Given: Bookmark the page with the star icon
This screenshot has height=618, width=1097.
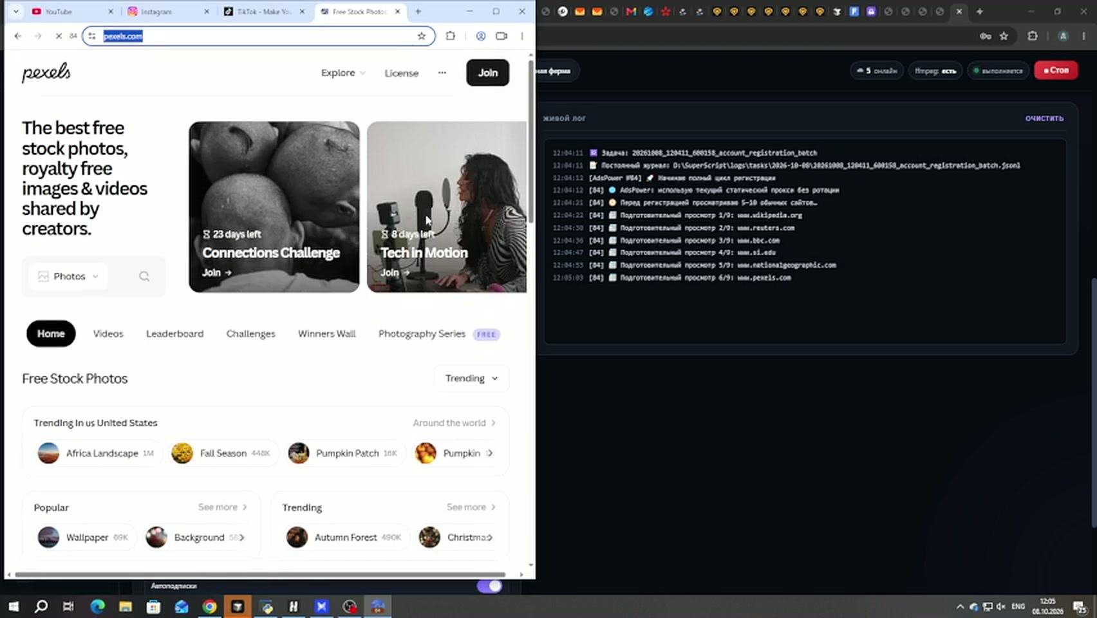Looking at the screenshot, I should pyautogui.click(x=422, y=36).
